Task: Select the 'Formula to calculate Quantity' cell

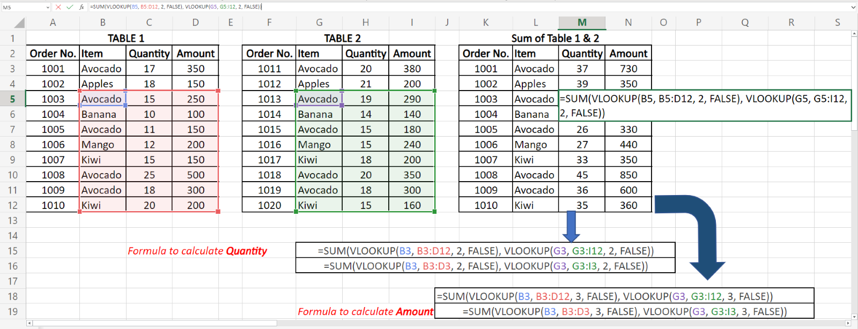Action: pyautogui.click(x=197, y=251)
